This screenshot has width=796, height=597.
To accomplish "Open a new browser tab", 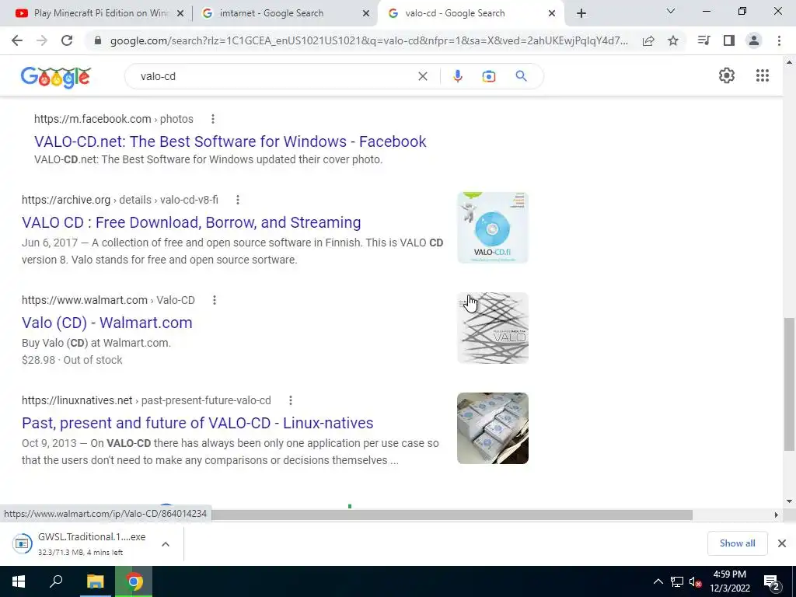I will click(581, 13).
